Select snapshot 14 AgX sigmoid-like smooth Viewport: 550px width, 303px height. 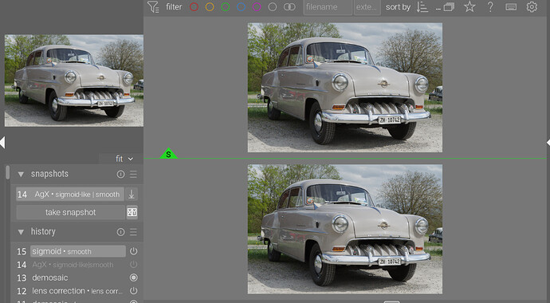(70, 195)
